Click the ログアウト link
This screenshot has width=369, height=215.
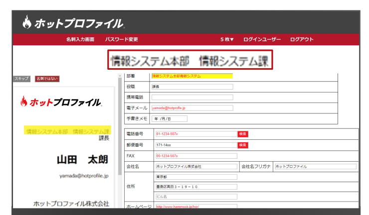coord(302,39)
